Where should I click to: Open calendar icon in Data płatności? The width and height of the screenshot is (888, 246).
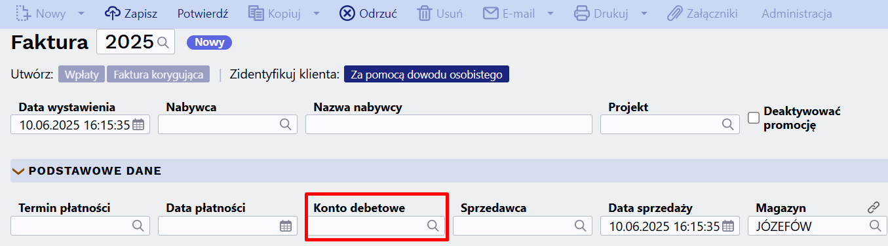[286, 226]
